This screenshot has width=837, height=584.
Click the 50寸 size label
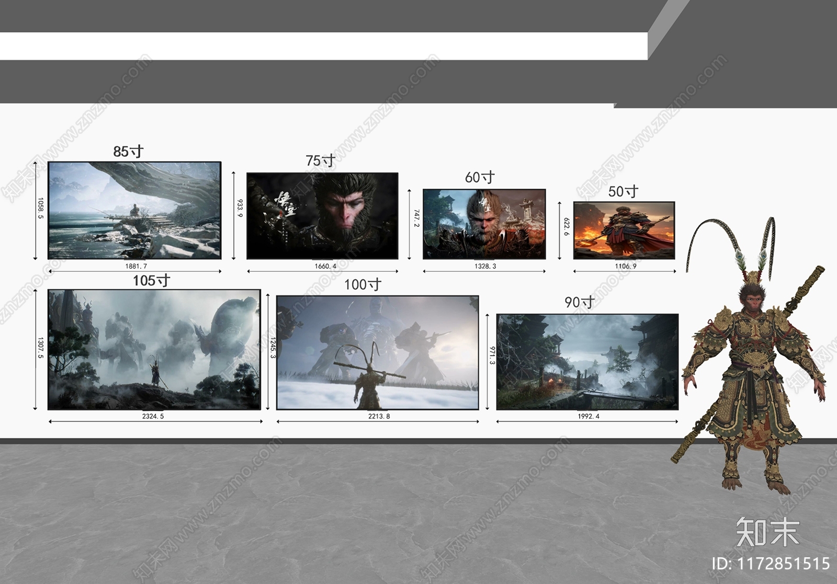(623, 192)
